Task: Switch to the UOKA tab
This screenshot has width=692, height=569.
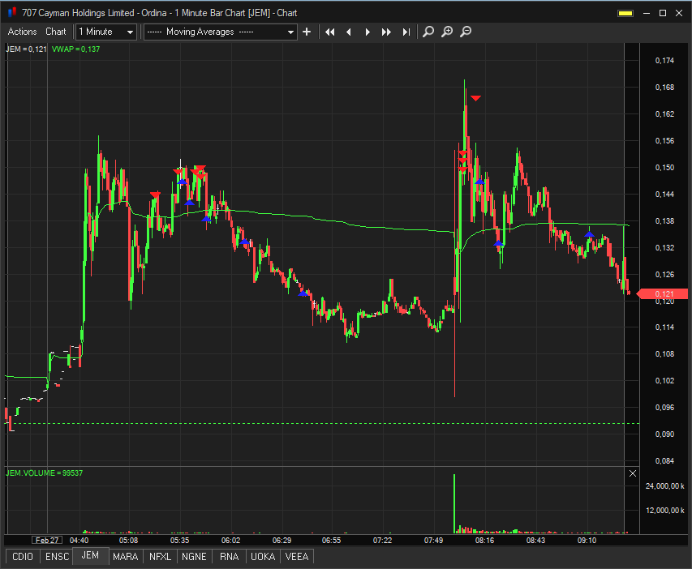Action: 263,557
